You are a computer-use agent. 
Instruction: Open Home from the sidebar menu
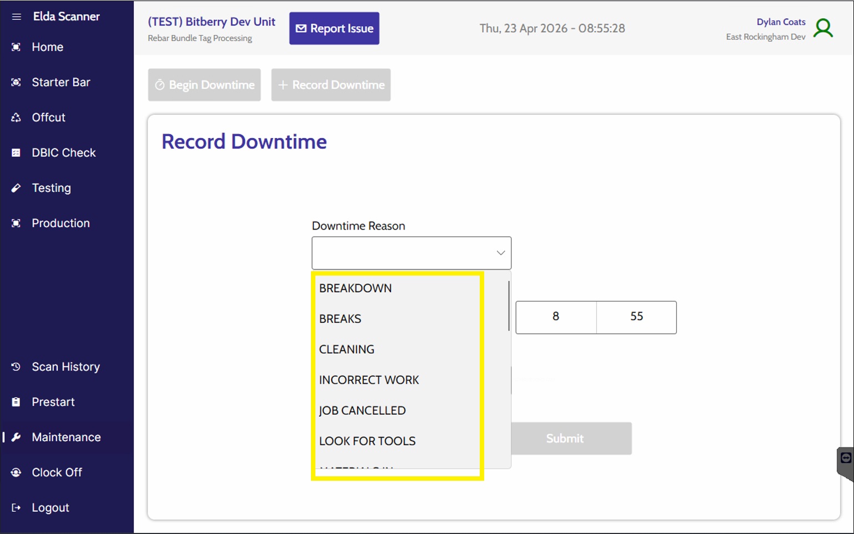coord(67,47)
